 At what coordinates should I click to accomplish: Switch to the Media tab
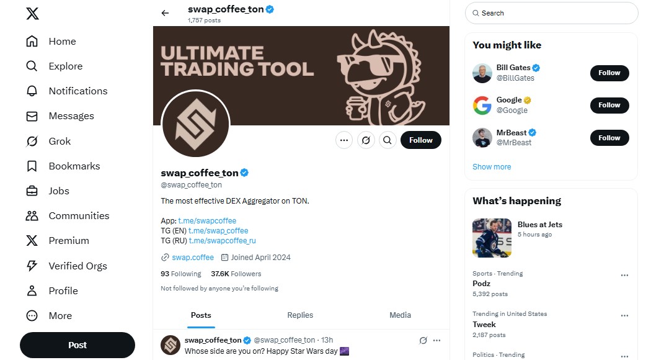pos(400,315)
